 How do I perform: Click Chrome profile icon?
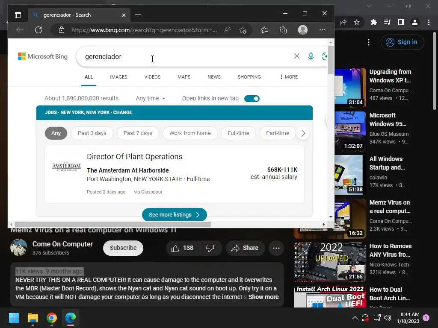tap(415, 22)
